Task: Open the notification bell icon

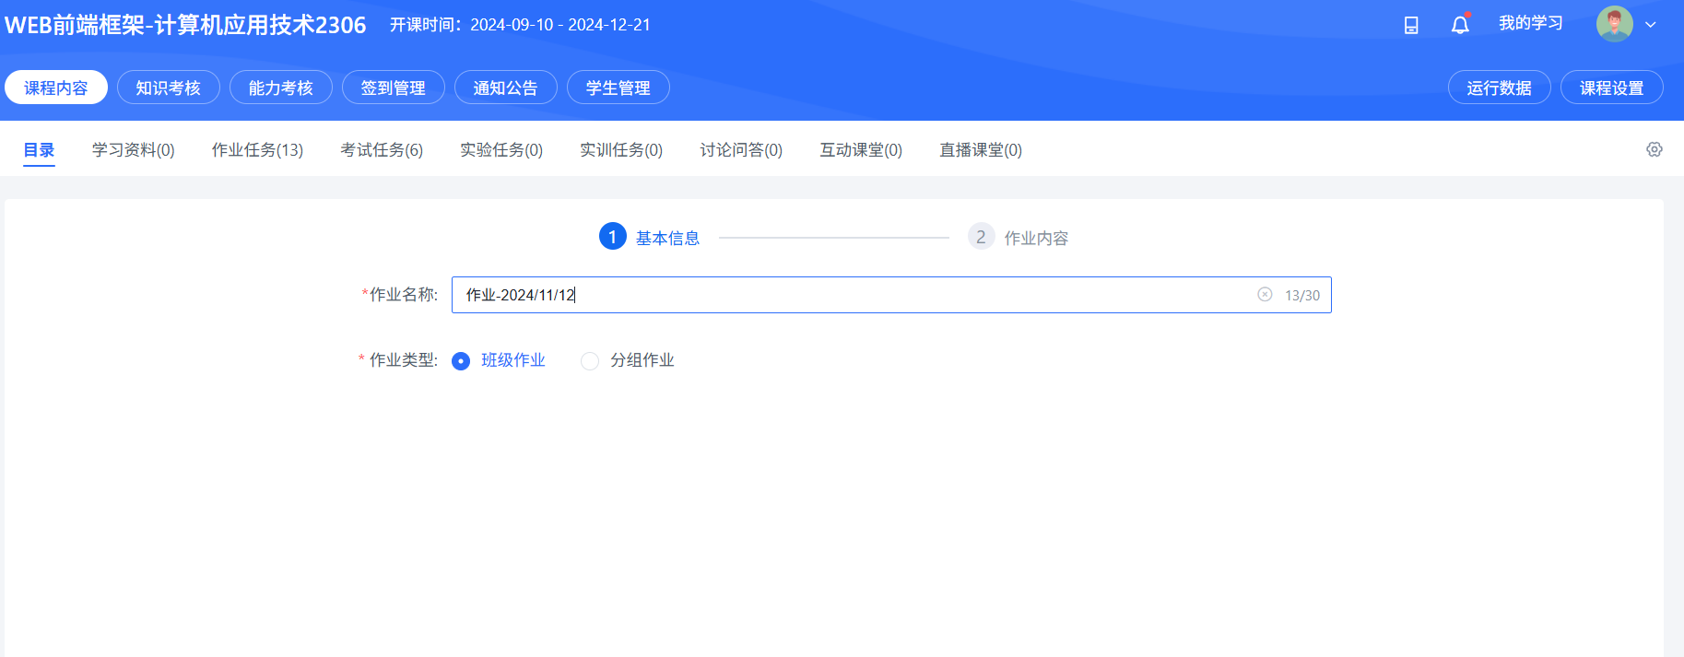Action: [x=1460, y=24]
